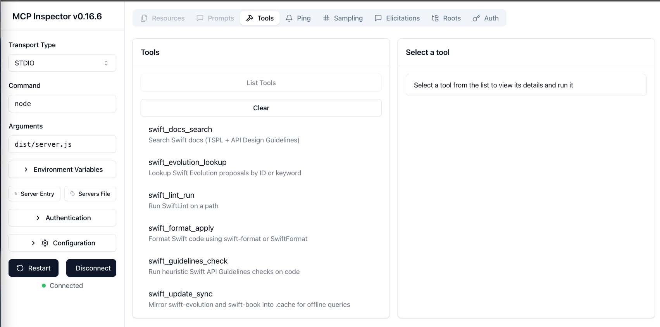Click the Clear button in Tools panel

[261, 108]
